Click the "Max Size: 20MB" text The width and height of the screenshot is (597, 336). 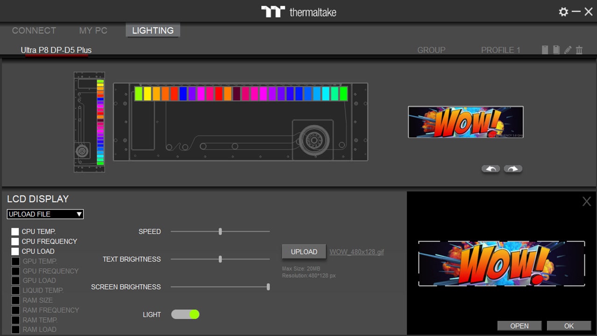point(301,269)
